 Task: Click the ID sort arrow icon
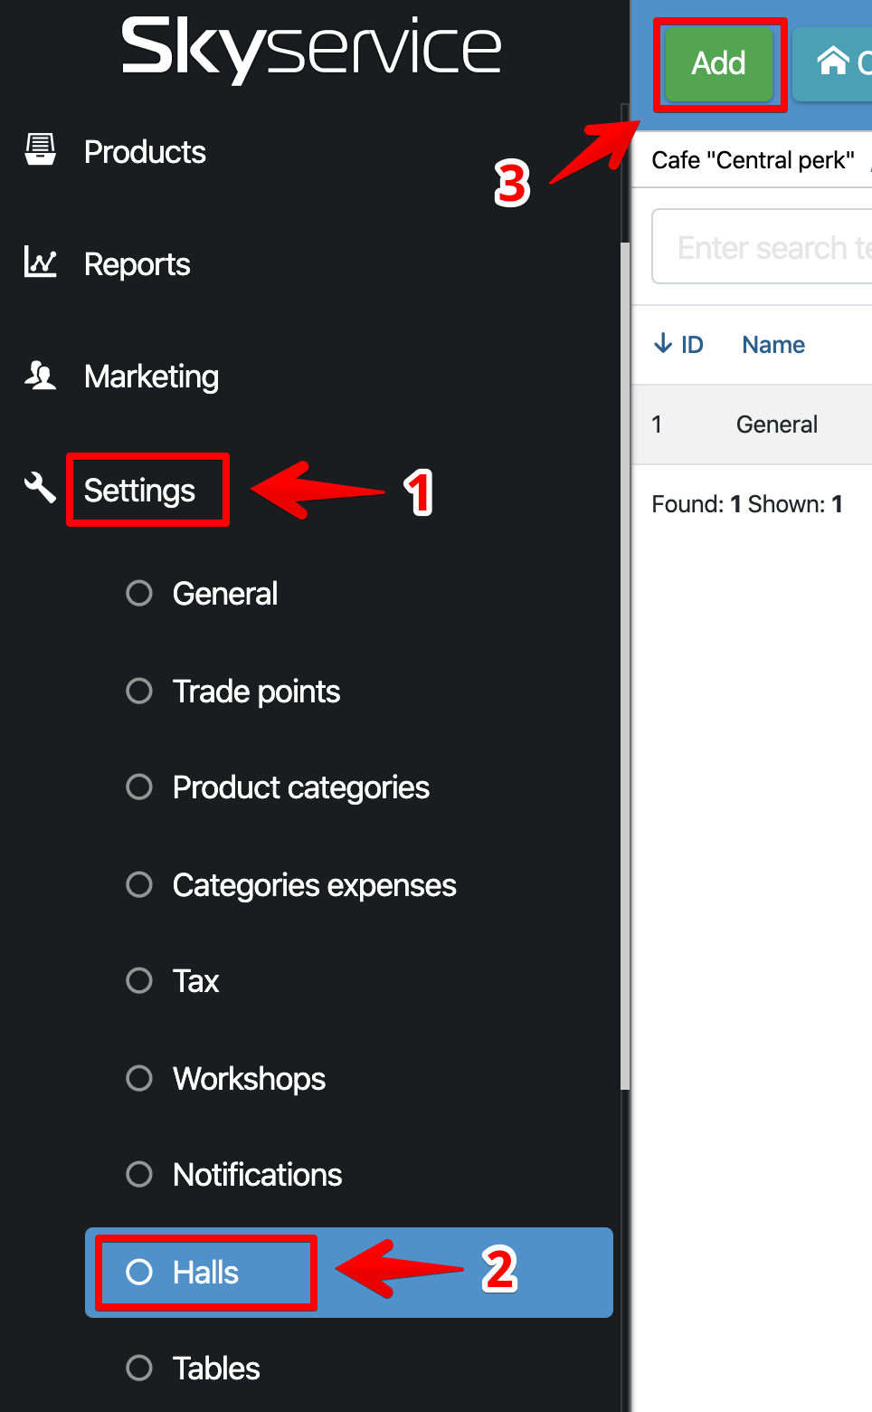(x=663, y=344)
